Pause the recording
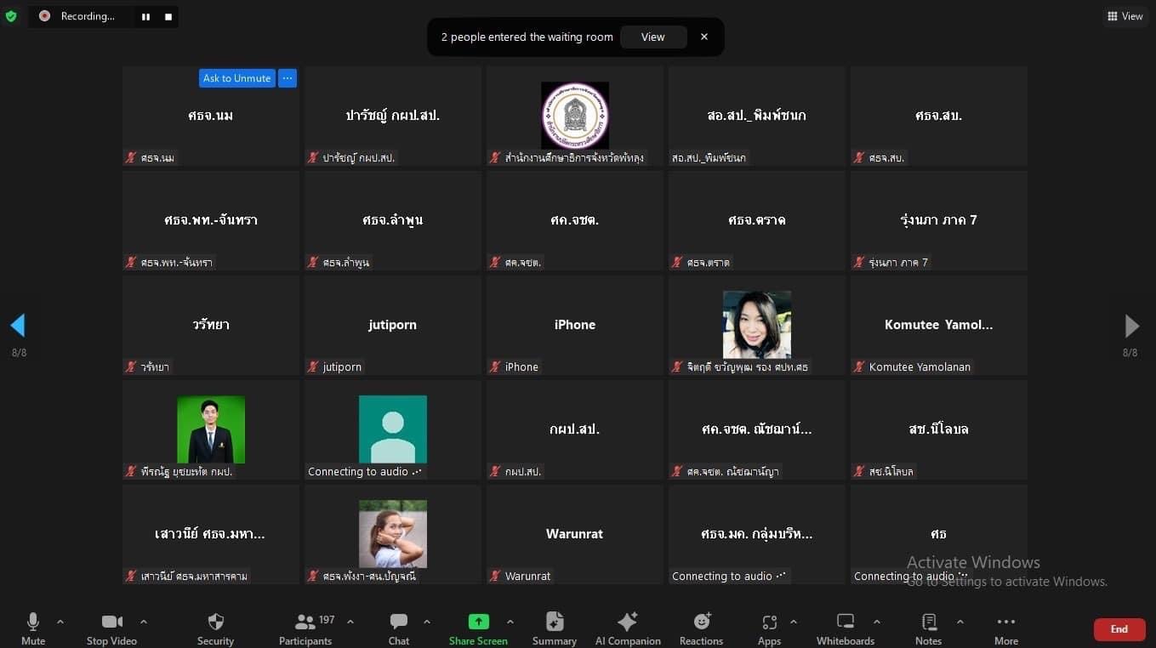 tap(145, 16)
